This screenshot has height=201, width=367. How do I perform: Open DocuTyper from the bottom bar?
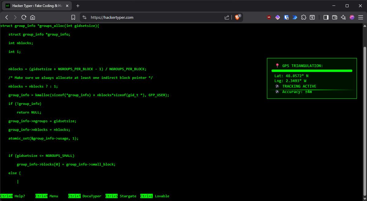(85, 196)
